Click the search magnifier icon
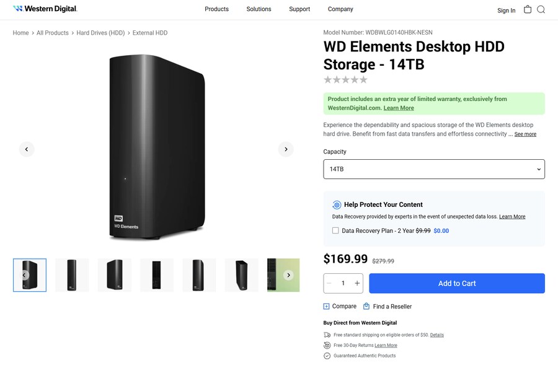Image resolution: width=558 pixels, height=371 pixels. (541, 10)
